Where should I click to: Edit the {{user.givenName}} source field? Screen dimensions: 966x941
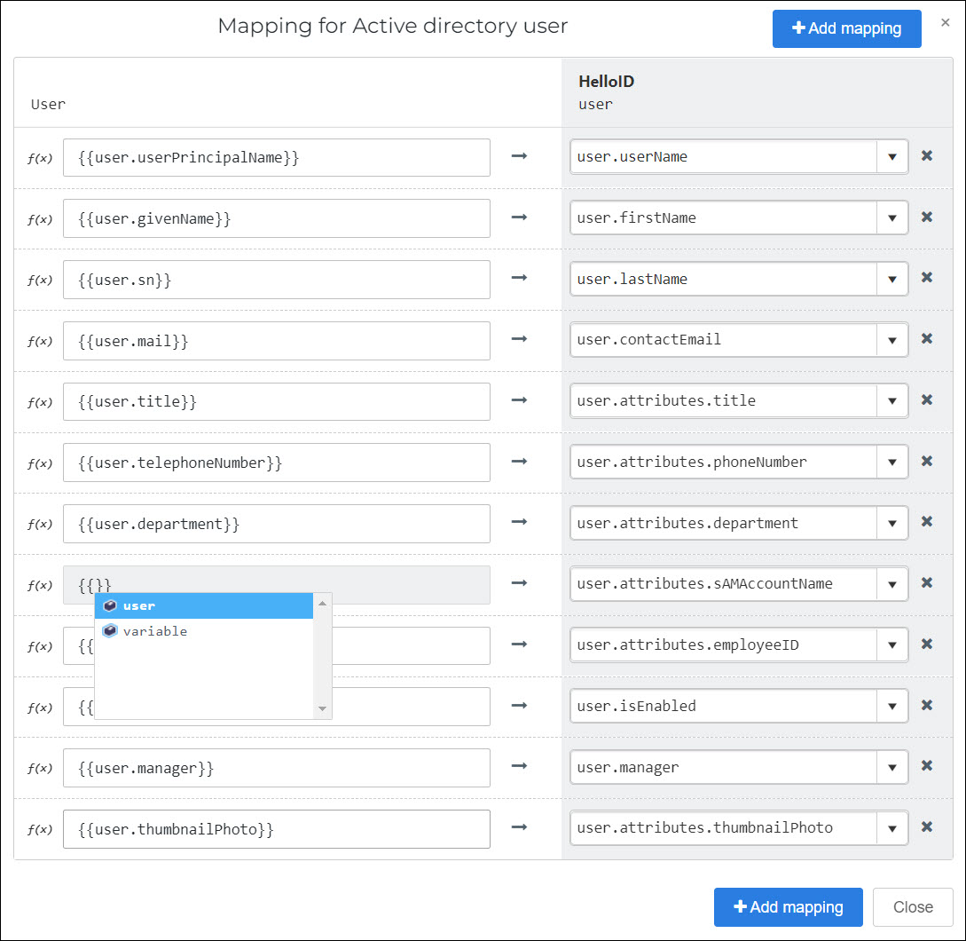tap(277, 219)
